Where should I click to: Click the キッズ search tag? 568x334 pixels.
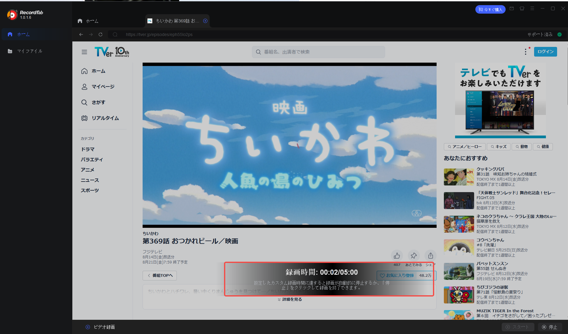(x=499, y=147)
